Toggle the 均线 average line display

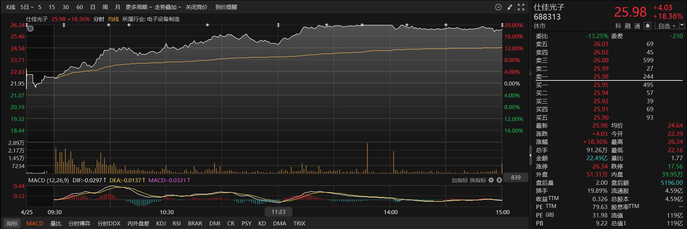pos(113,19)
